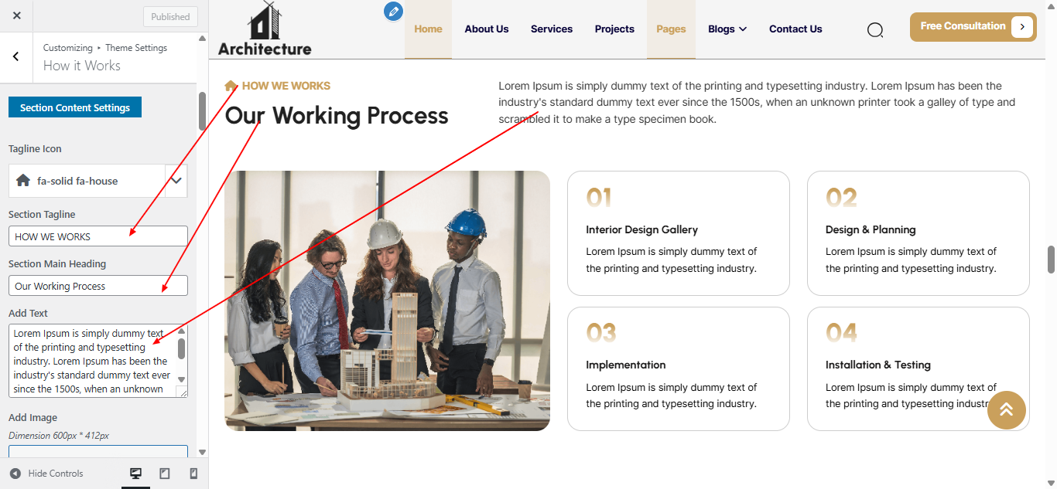This screenshot has width=1057, height=489.
Task: Click the back arrow above Theme Settings
Action: click(16, 56)
